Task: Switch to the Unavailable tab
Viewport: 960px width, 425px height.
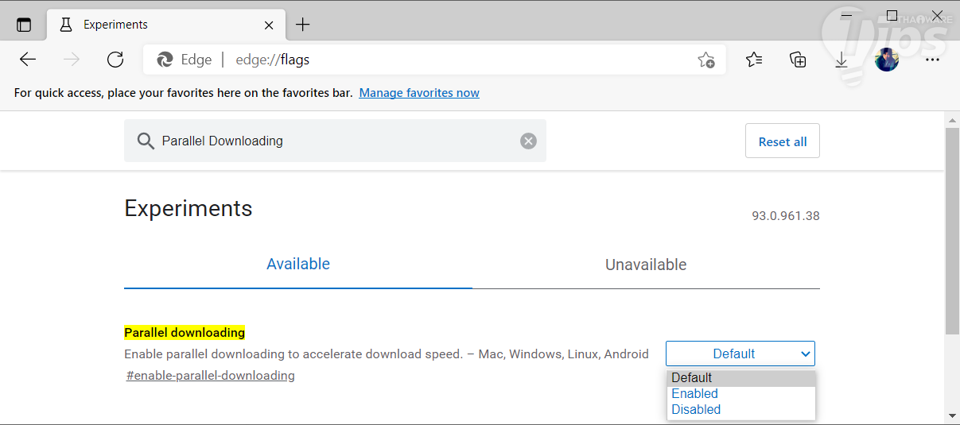Action: pyautogui.click(x=646, y=265)
